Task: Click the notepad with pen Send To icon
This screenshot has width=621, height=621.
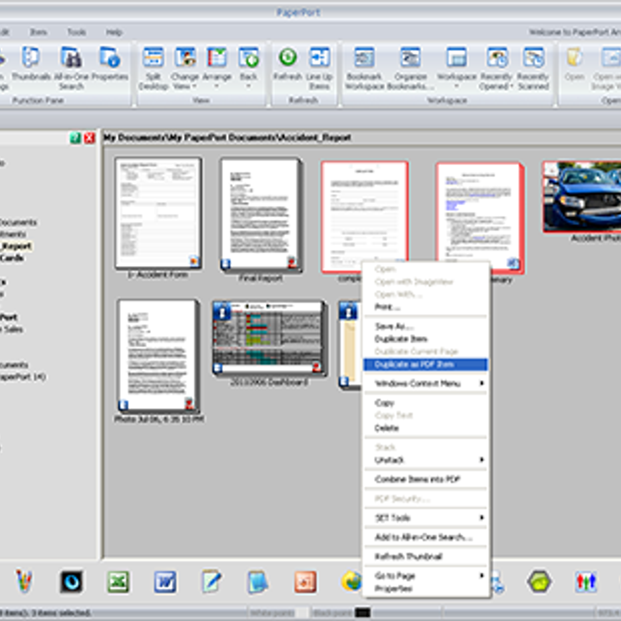Action: (x=212, y=582)
